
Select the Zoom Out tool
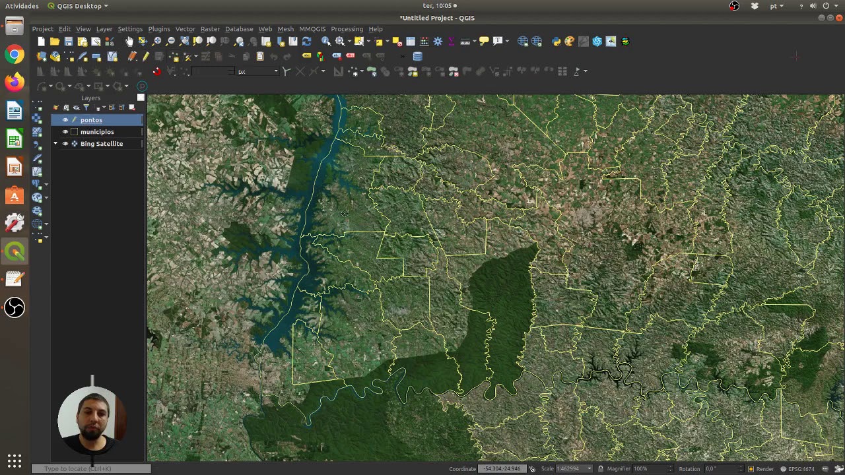(x=170, y=41)
